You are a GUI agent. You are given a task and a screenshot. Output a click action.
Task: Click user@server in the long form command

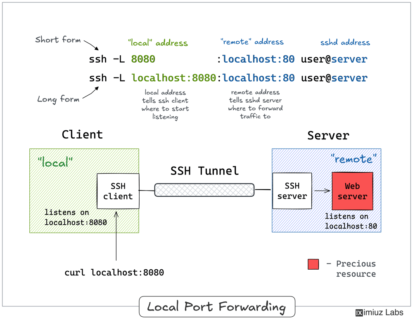pyautogui.click(x=334, y=78)
